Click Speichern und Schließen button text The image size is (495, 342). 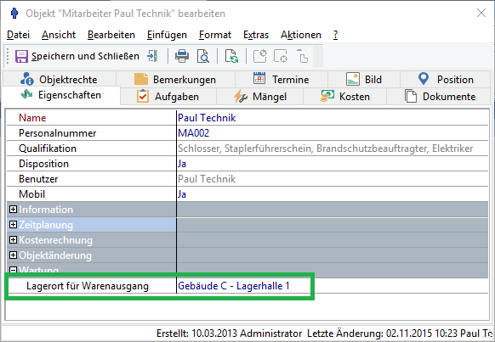pos(85,56)
